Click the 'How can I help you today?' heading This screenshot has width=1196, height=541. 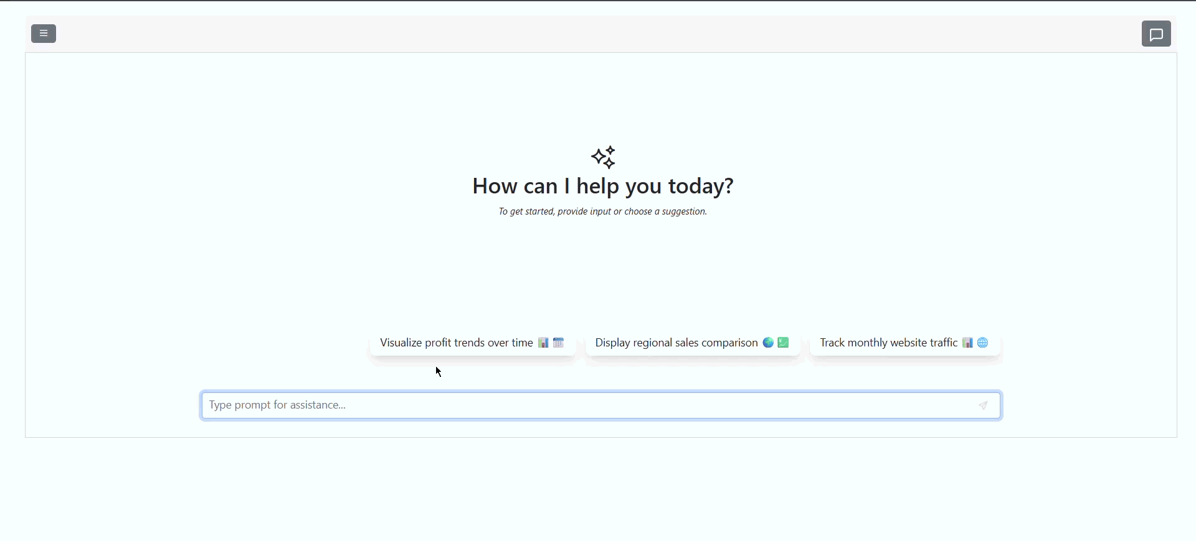point(604,187)
